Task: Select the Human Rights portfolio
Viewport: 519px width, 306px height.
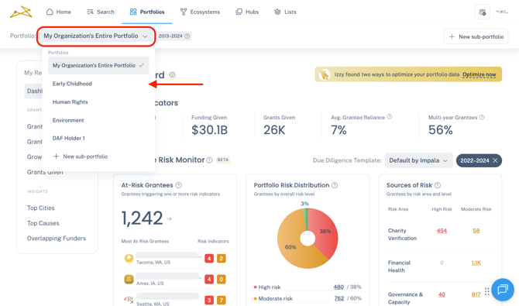Action: tap(70, 102)
